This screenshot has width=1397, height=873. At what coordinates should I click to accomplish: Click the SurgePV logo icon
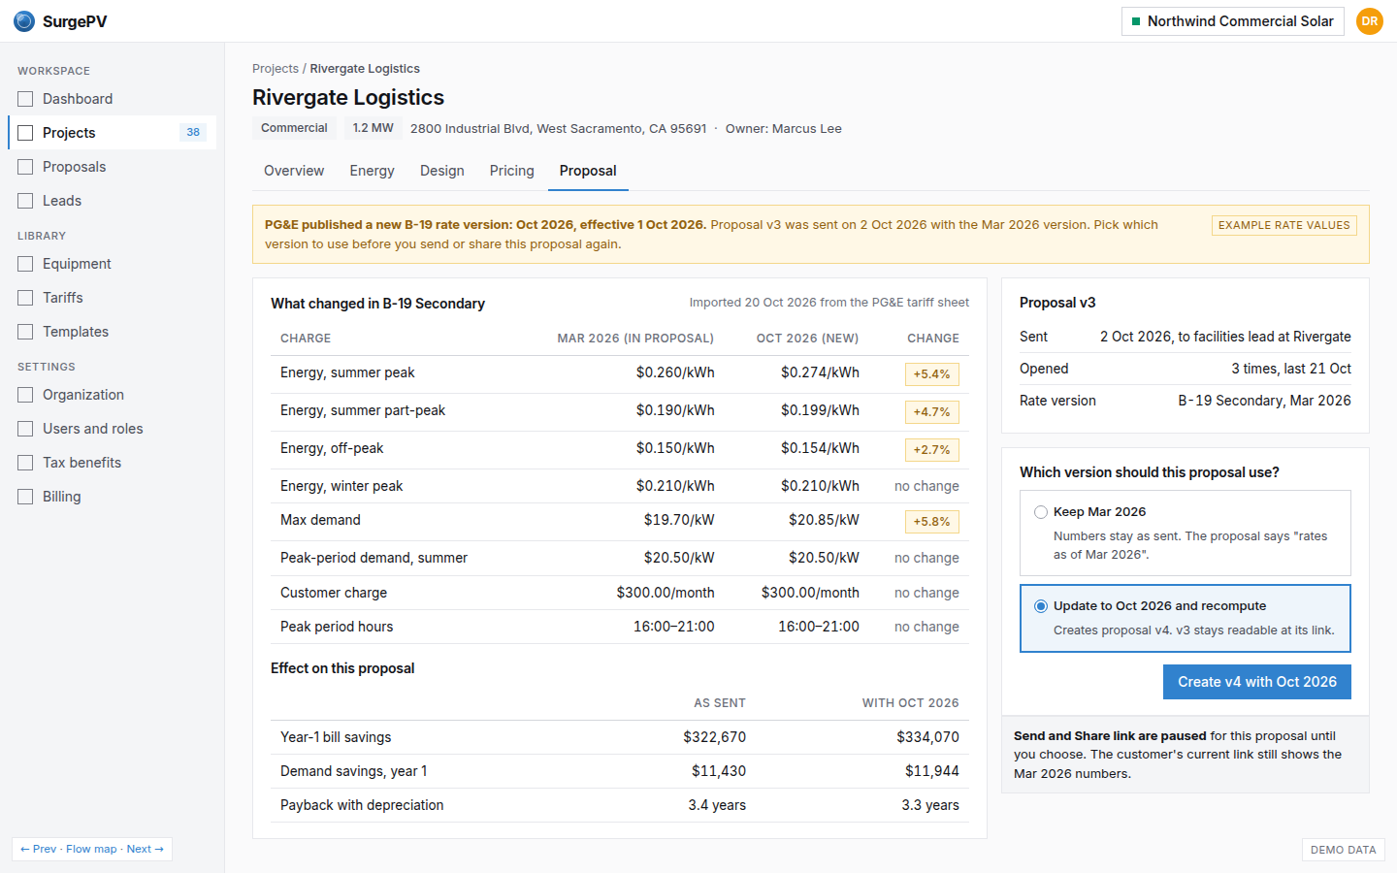coord(24,21)
